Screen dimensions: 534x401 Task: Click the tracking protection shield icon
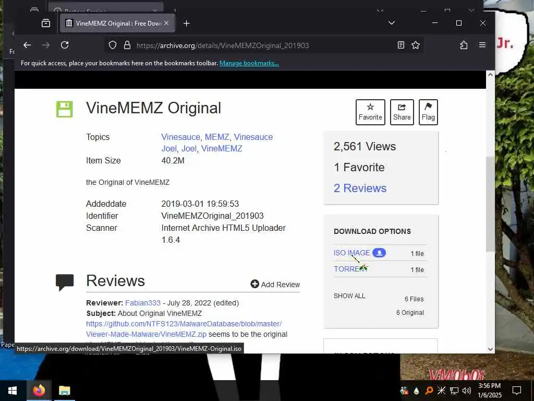pos(113,45)
